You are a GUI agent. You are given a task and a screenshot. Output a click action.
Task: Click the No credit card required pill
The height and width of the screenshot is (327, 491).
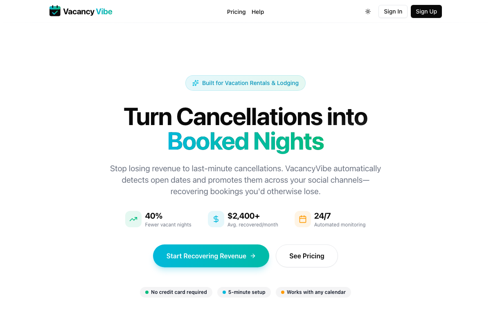point(176,292)
